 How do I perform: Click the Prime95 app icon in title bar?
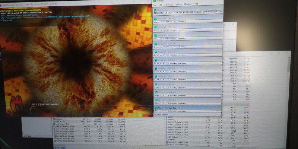click(155, 1)
